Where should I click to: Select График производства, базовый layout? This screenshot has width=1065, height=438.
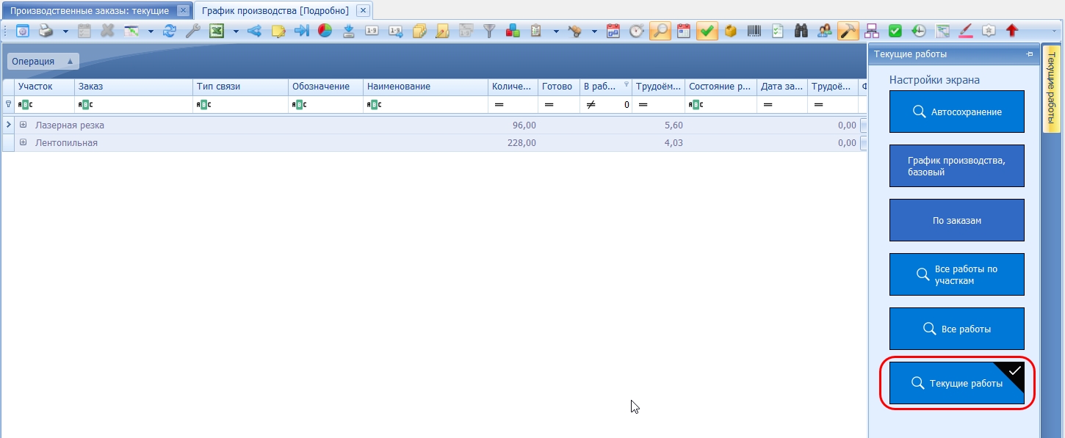(x=956, y=166)
